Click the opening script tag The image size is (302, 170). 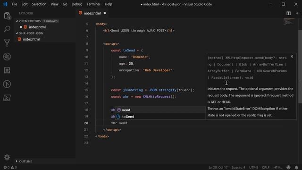point(111,44)
